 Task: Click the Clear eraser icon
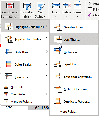(90, 15)
